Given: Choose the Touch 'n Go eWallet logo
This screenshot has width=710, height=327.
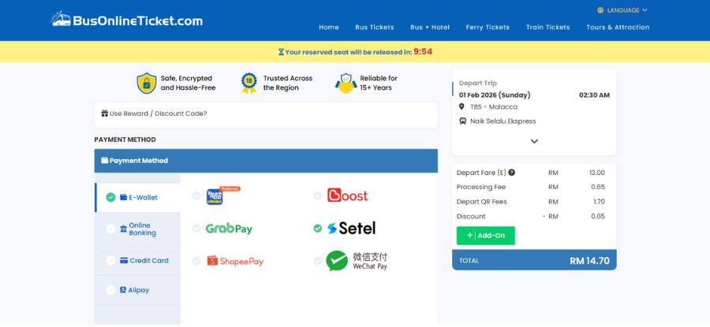Looking at the screenshot, I should [215, 197].
